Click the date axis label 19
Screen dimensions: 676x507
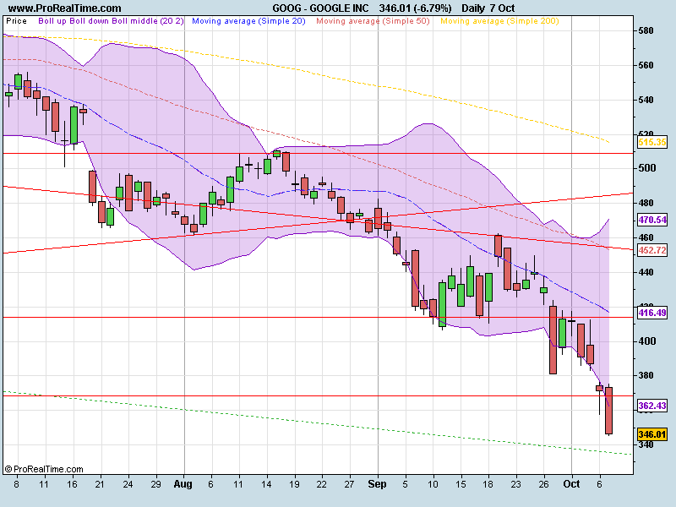coord(294,484)
